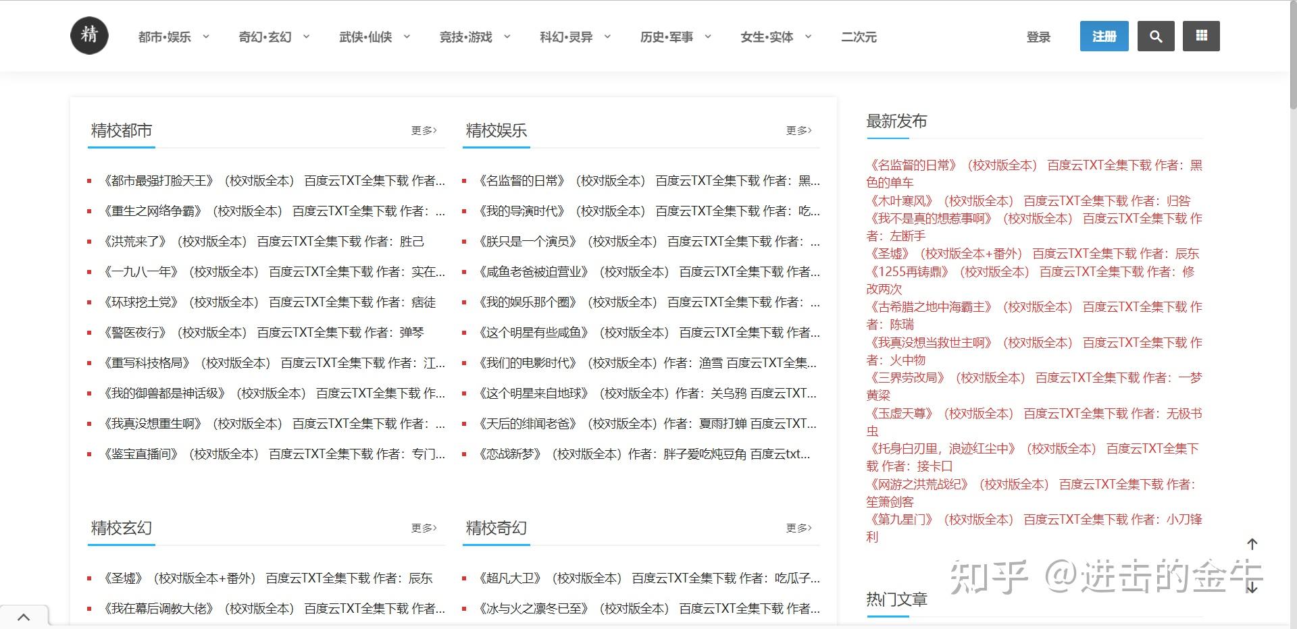Open 《警医夜行》 by 弹琴

click(x=262, y=333)
